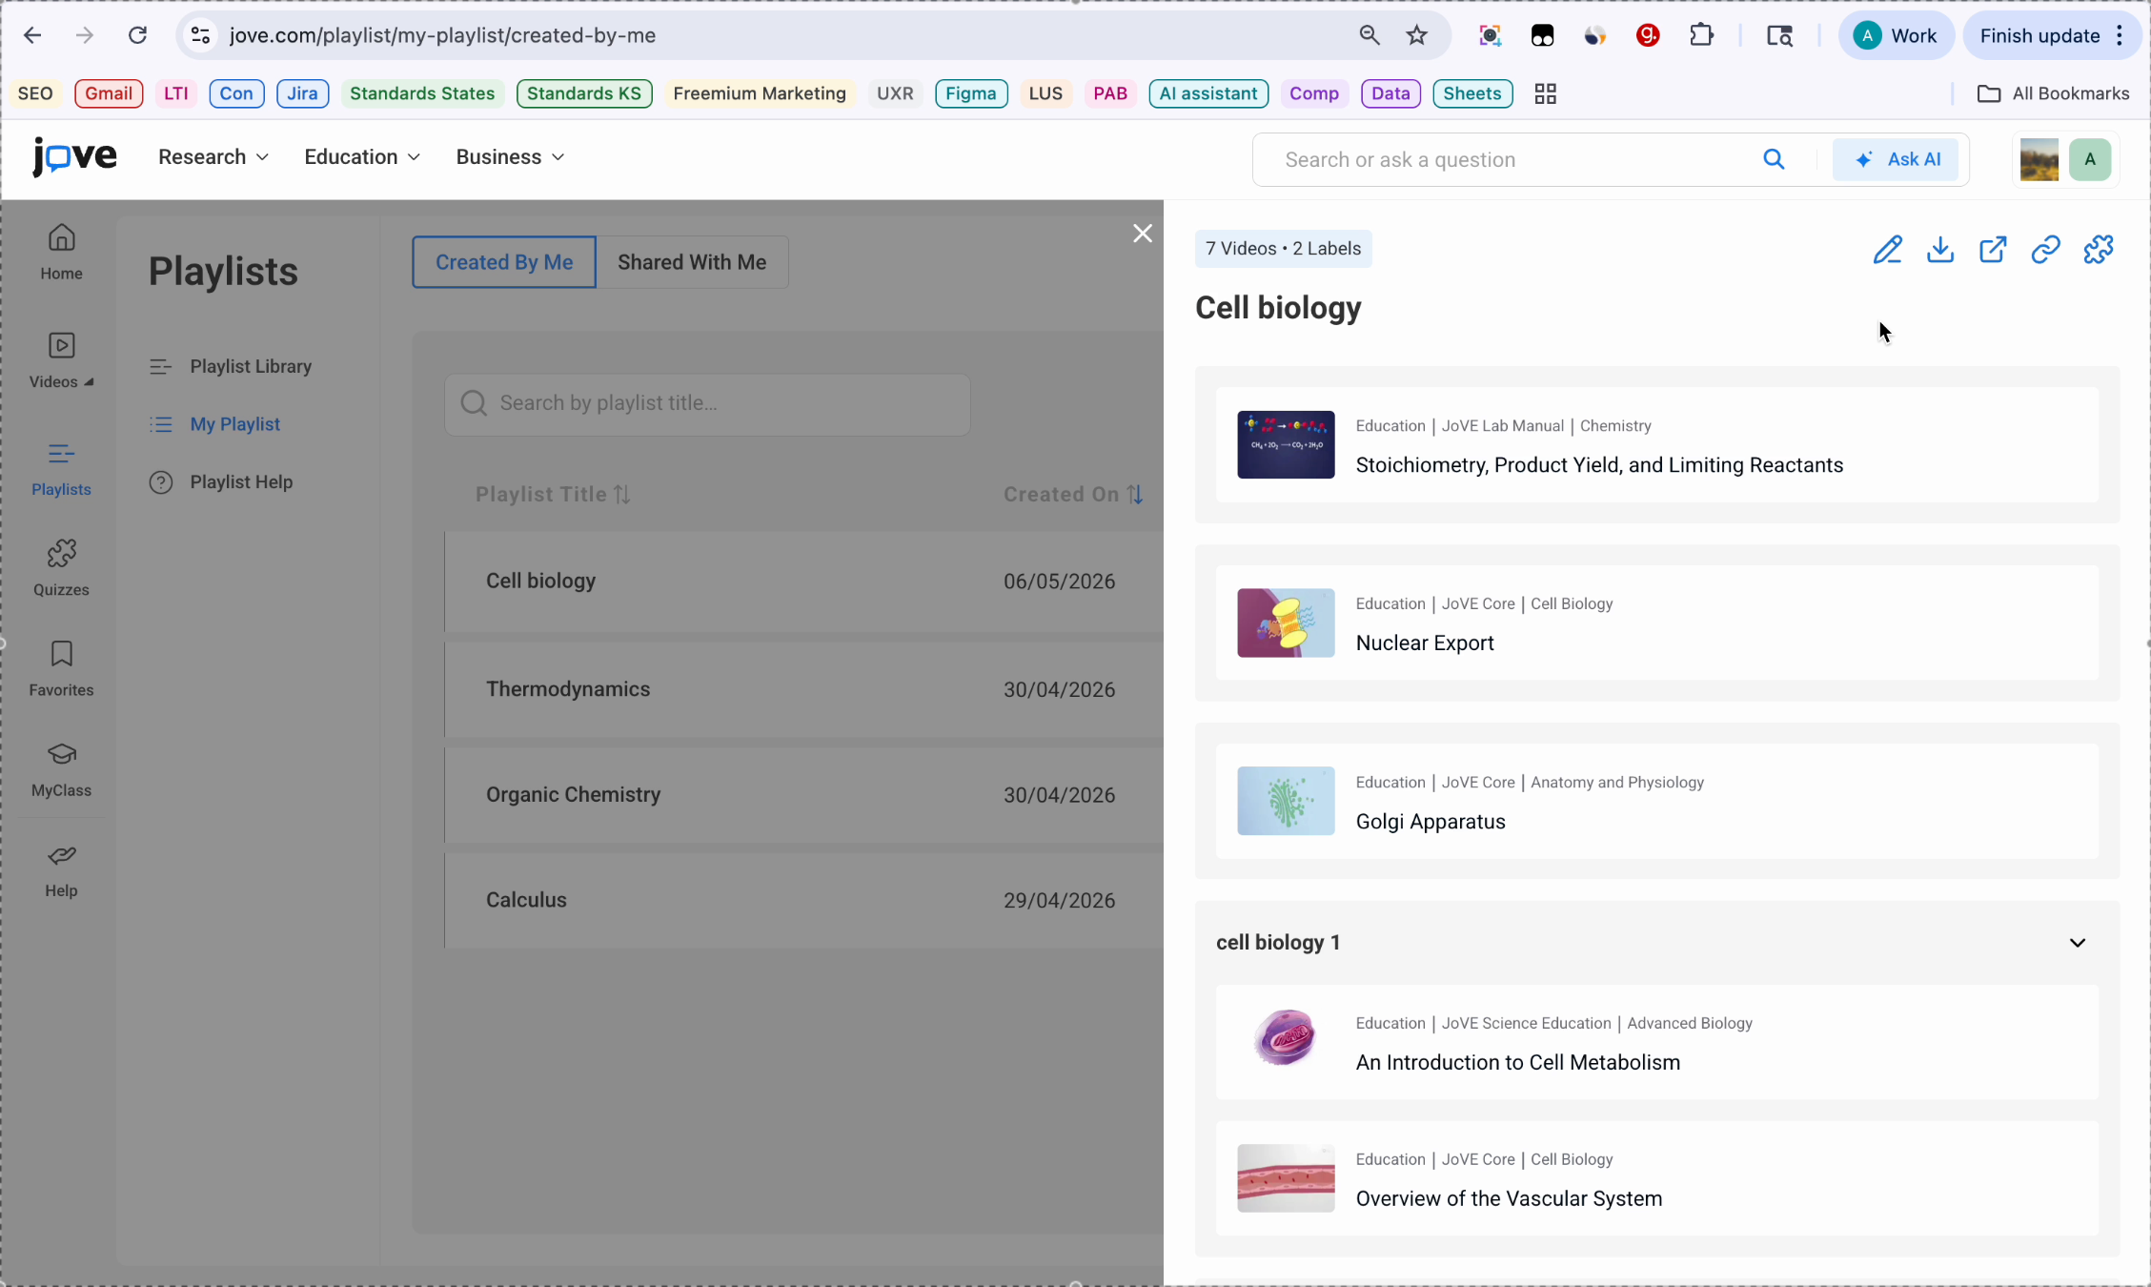Viewport: 2151px width, 1287px height.
Task: Collapse the cell biology 1 label section
Action: [2078, 943]
